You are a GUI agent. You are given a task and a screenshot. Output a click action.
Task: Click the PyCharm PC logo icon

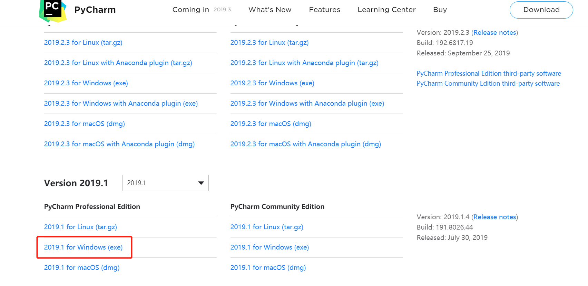coord(53,10)
